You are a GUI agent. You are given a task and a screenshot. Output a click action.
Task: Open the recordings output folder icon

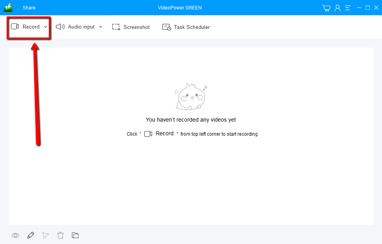tap(75, 235)
